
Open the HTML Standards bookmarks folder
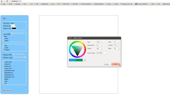(85, 4)
